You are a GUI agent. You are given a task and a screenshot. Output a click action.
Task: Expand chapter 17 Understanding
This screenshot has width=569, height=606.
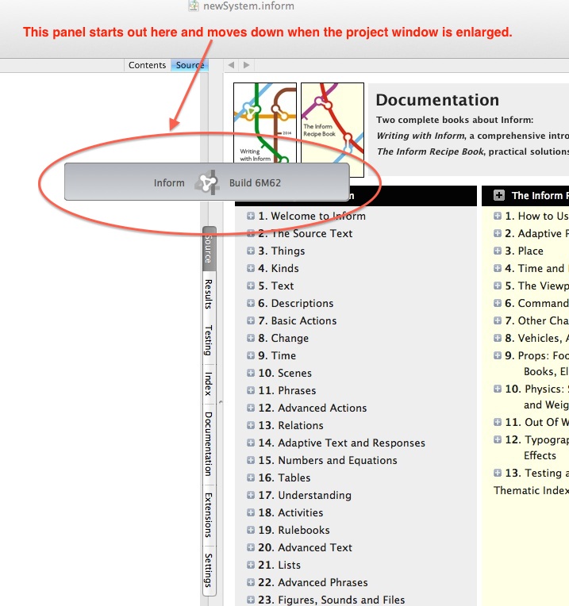251,495
